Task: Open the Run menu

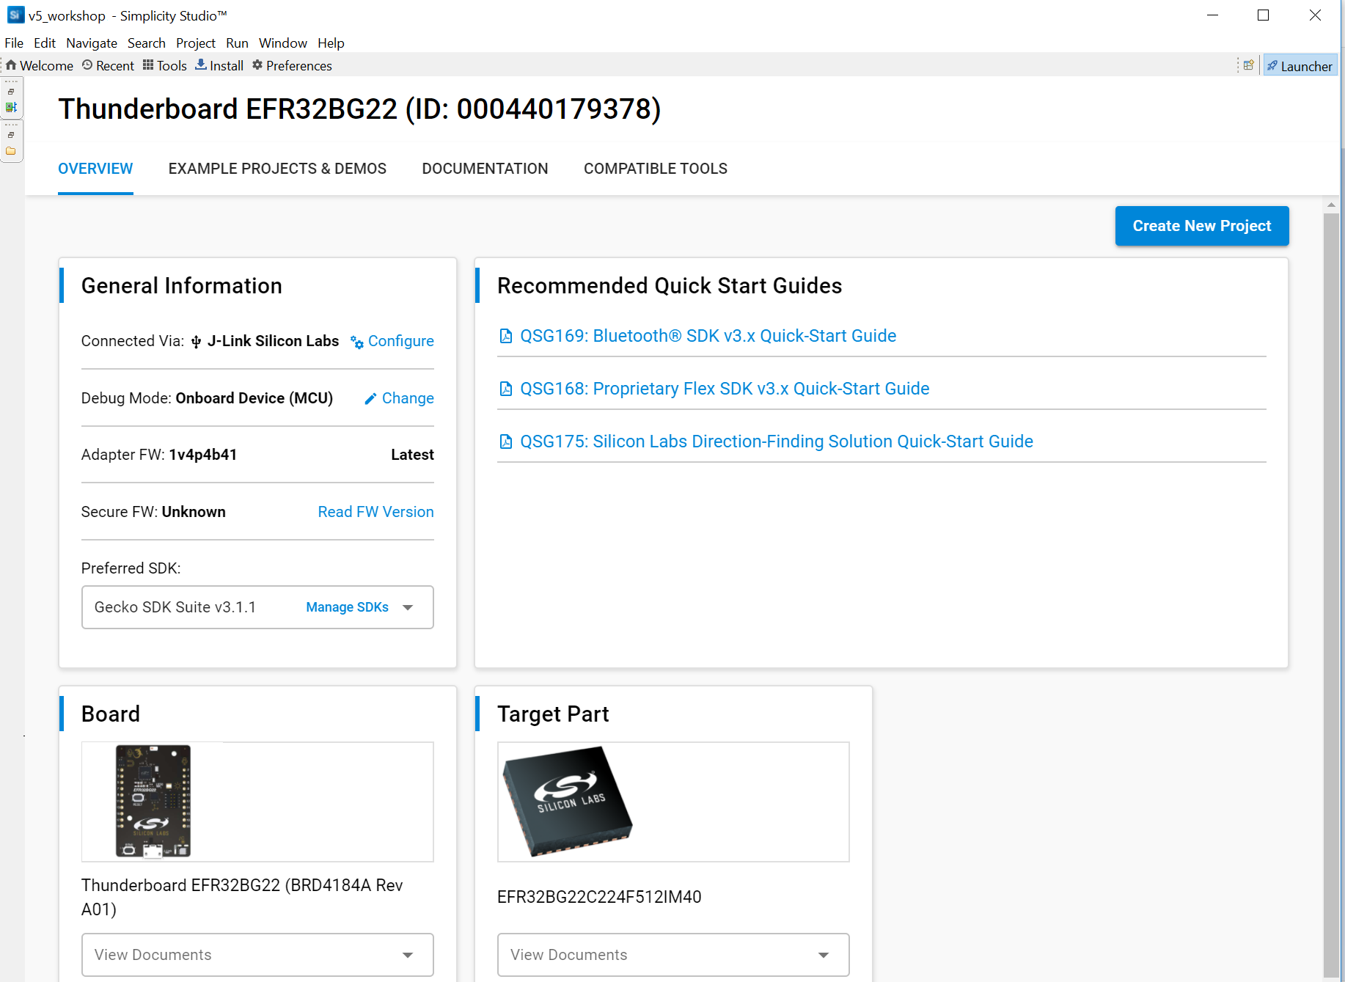Action: pyautogui.click(x=237, y=43)
